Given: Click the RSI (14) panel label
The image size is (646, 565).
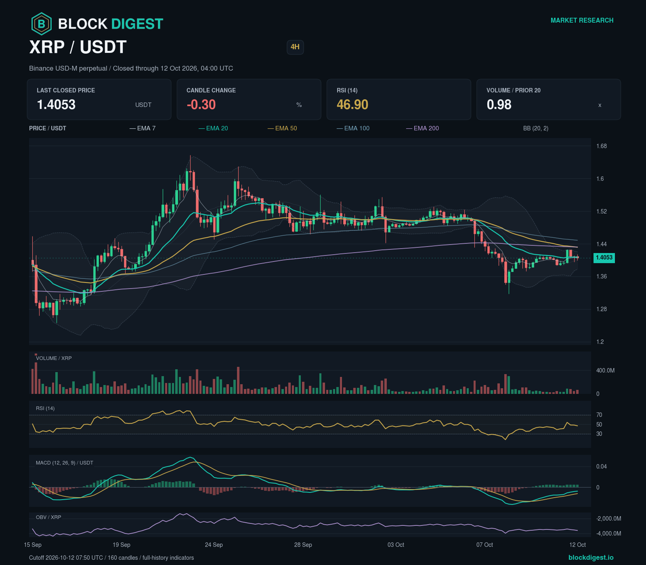Looking at the screenshot, I should (45, 408).
